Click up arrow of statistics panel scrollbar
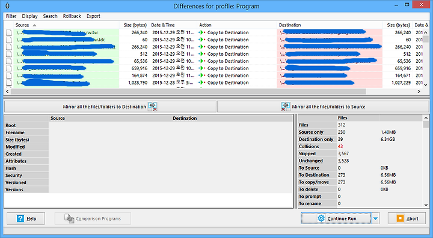 point(426,118)
